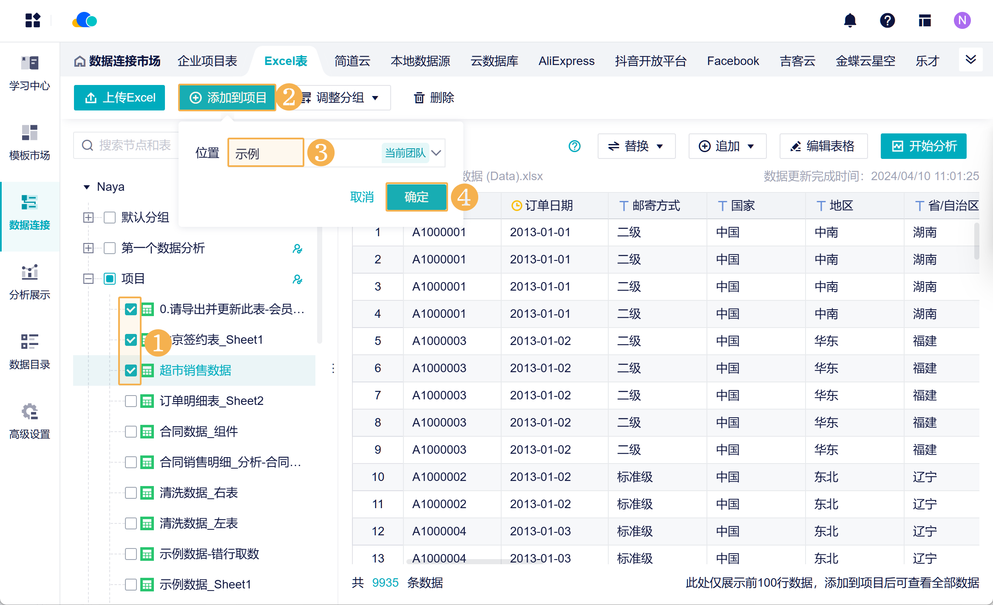Click the 确定 confirm button

point(417,197)
